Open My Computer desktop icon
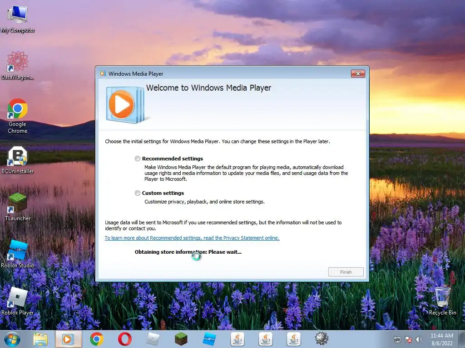Viewport: 465px width, 348px height. coord(18,19)
